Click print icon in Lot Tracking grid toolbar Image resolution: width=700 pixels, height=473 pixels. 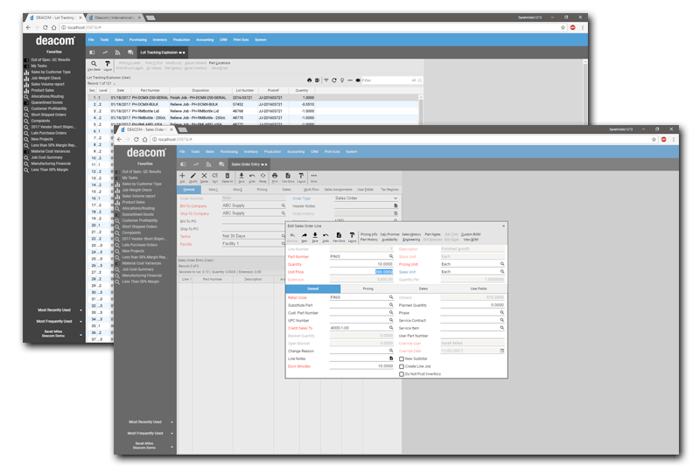310,80
